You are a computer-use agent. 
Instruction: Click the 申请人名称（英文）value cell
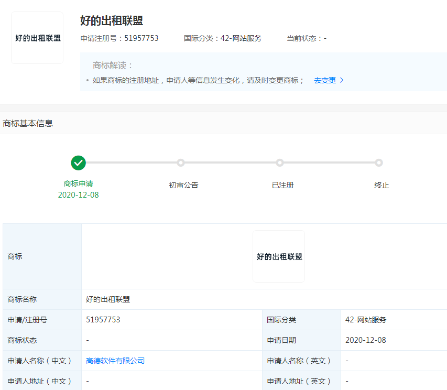point(346,361)
